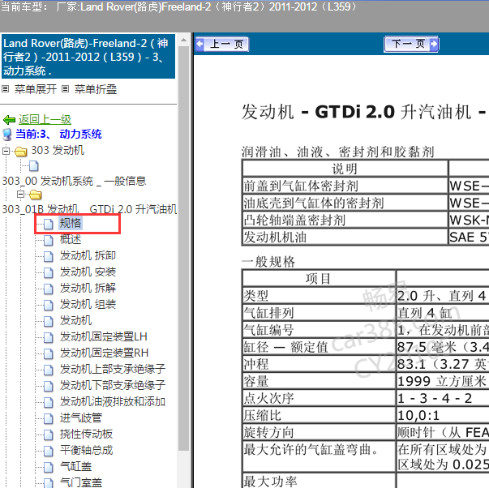The width and height of the screenshot is (489, 488).
Task: Click the 返回上一级 link
Action: tap(45, 119)
